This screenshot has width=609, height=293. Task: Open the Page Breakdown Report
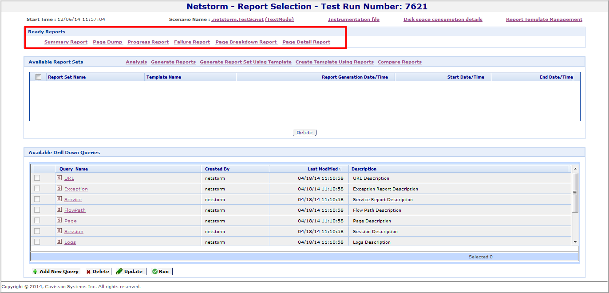[x=246, y=42]
